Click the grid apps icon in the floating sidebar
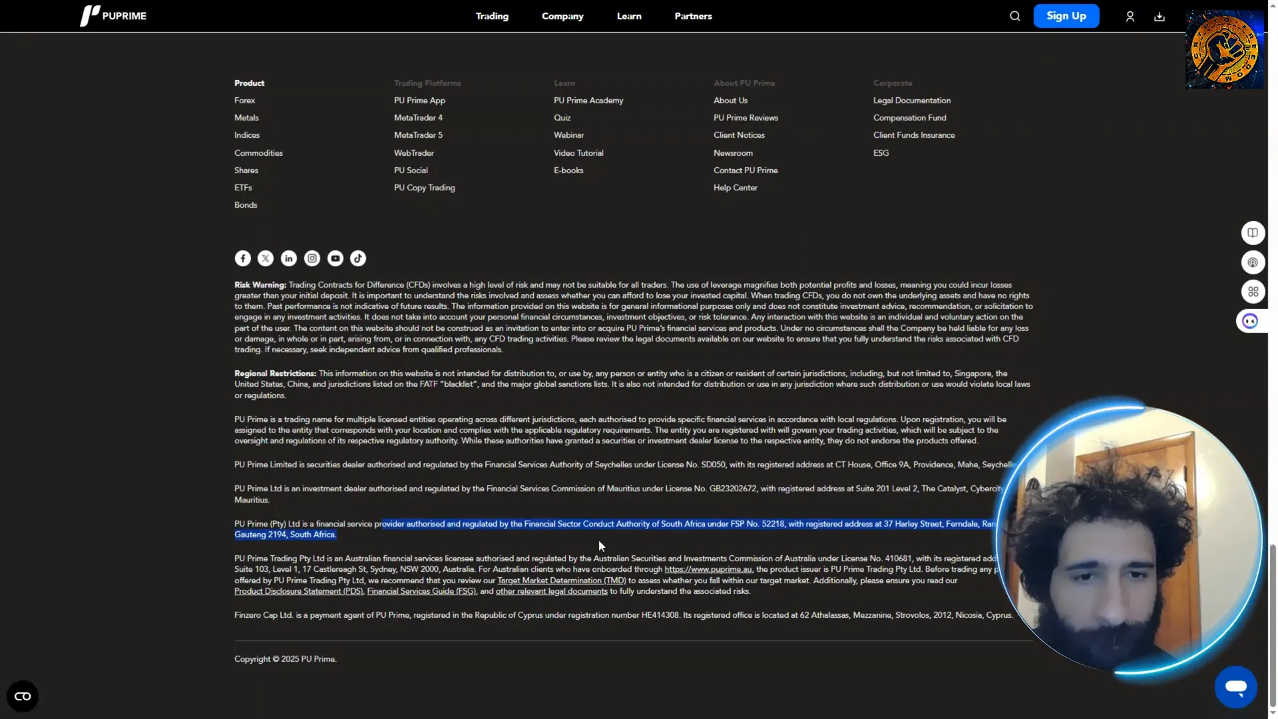Image resolution: width=1278 pixels, height=719 pixels. tap(1253, 292)
